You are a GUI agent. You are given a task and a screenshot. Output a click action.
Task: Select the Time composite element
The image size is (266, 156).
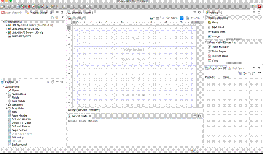(213, 61)
